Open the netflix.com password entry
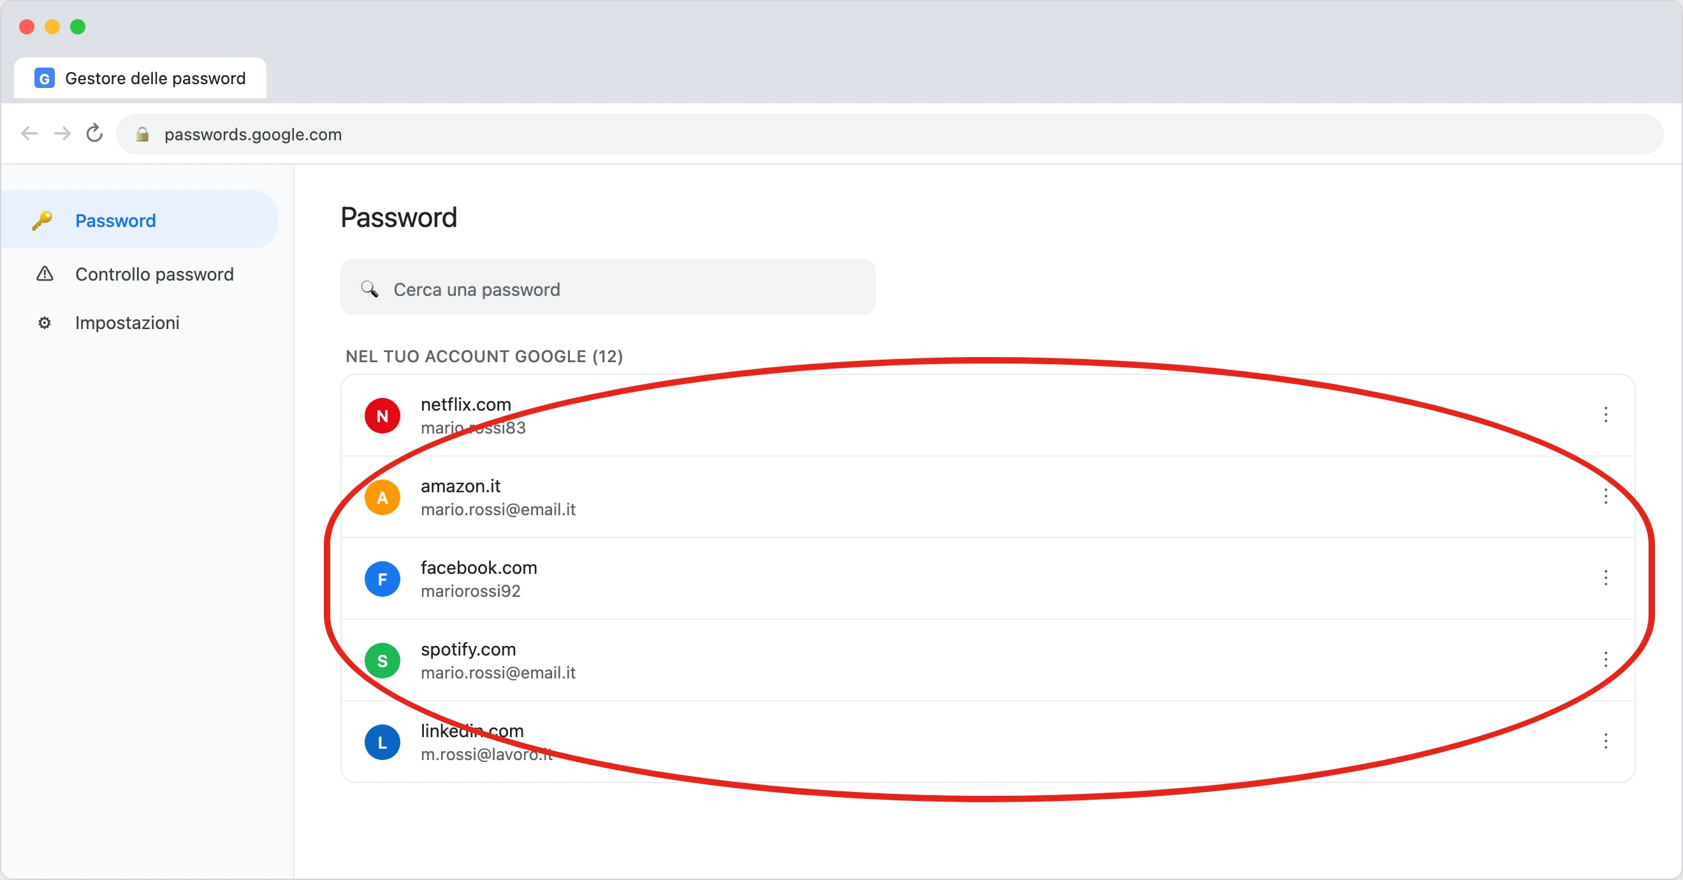Screen dimensions: 1683x880 tap(987, 416)
